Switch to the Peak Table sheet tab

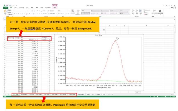tap(72, 94)
